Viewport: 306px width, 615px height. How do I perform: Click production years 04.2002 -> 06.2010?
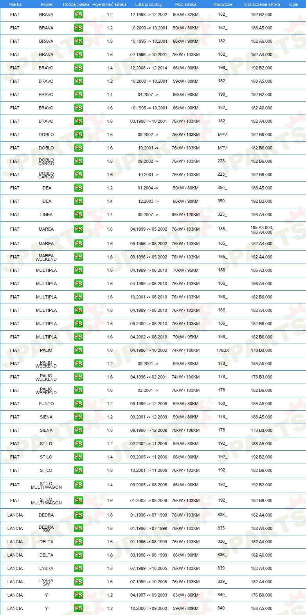pyautogui.click(x=149, y=337)
